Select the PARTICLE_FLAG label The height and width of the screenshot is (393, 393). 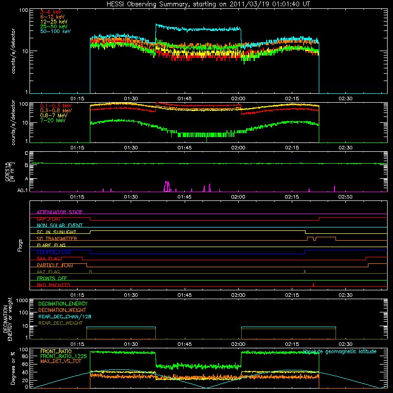click(55, 265)
